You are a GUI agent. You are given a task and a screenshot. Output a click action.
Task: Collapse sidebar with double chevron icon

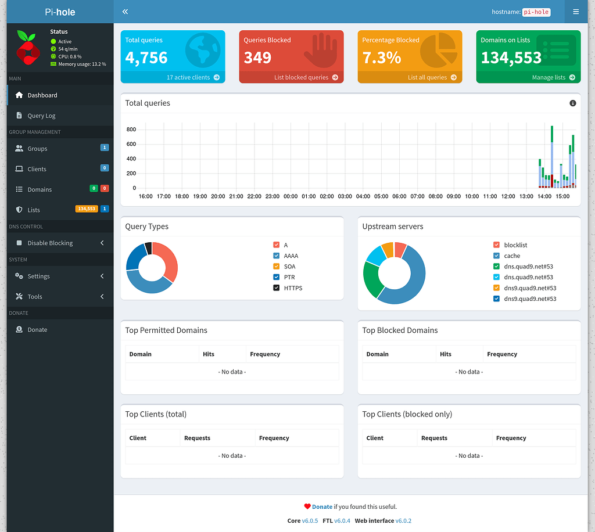pos(125,12)
